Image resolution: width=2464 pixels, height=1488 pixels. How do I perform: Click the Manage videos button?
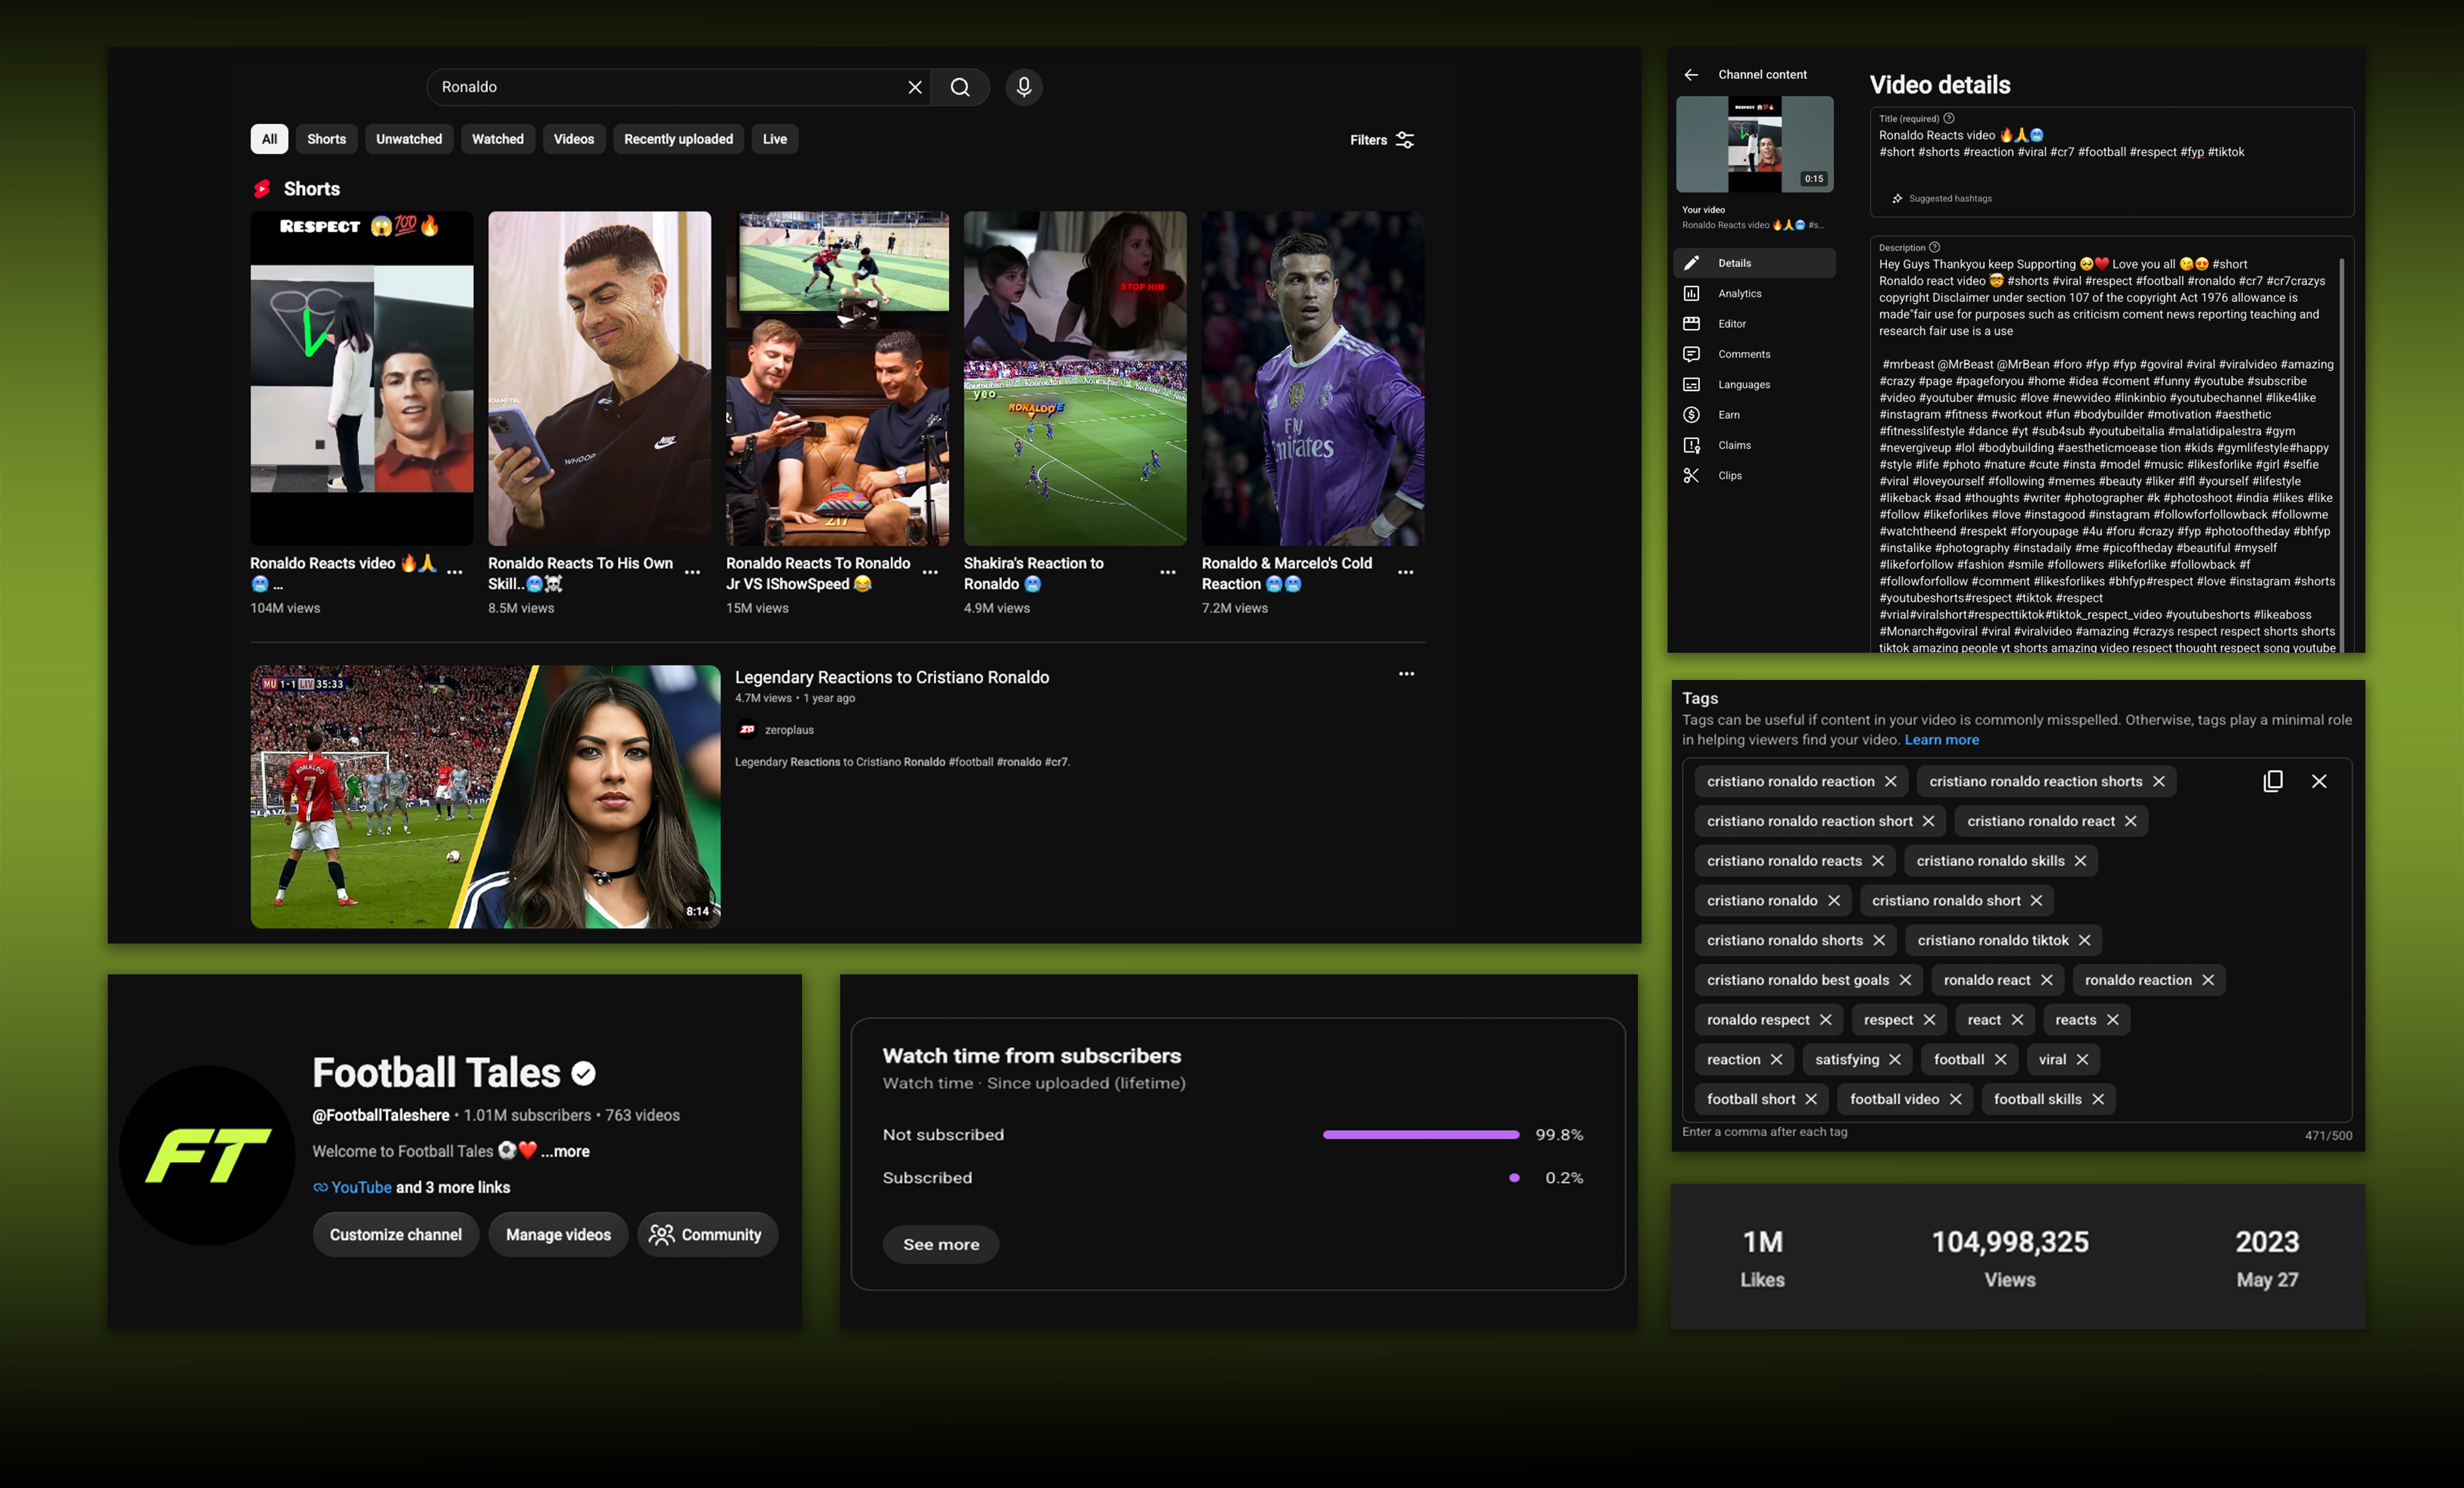[x=558, y=1235]
